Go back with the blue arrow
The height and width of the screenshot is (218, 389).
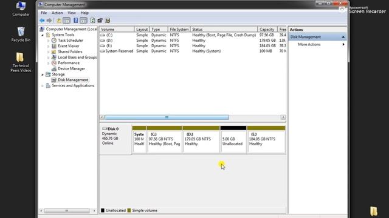42,21
